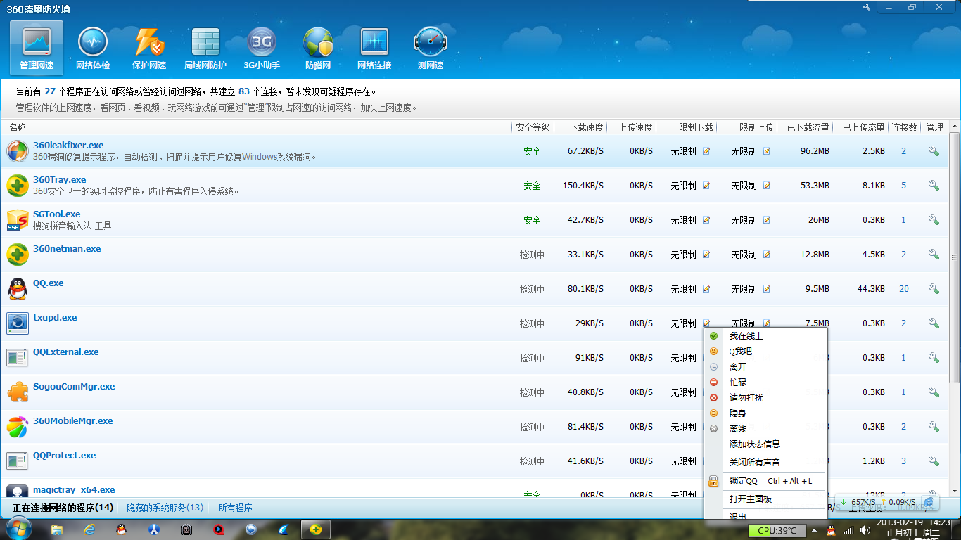Viewport: 961px width, 540px height.
Task: Sort by 安全等级 column header
Action: pyautogui.click(x=533, y=127)
